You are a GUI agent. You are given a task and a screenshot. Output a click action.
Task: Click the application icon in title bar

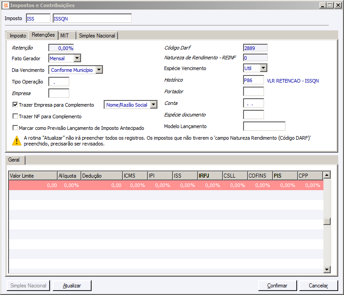[x=5, y=5]
